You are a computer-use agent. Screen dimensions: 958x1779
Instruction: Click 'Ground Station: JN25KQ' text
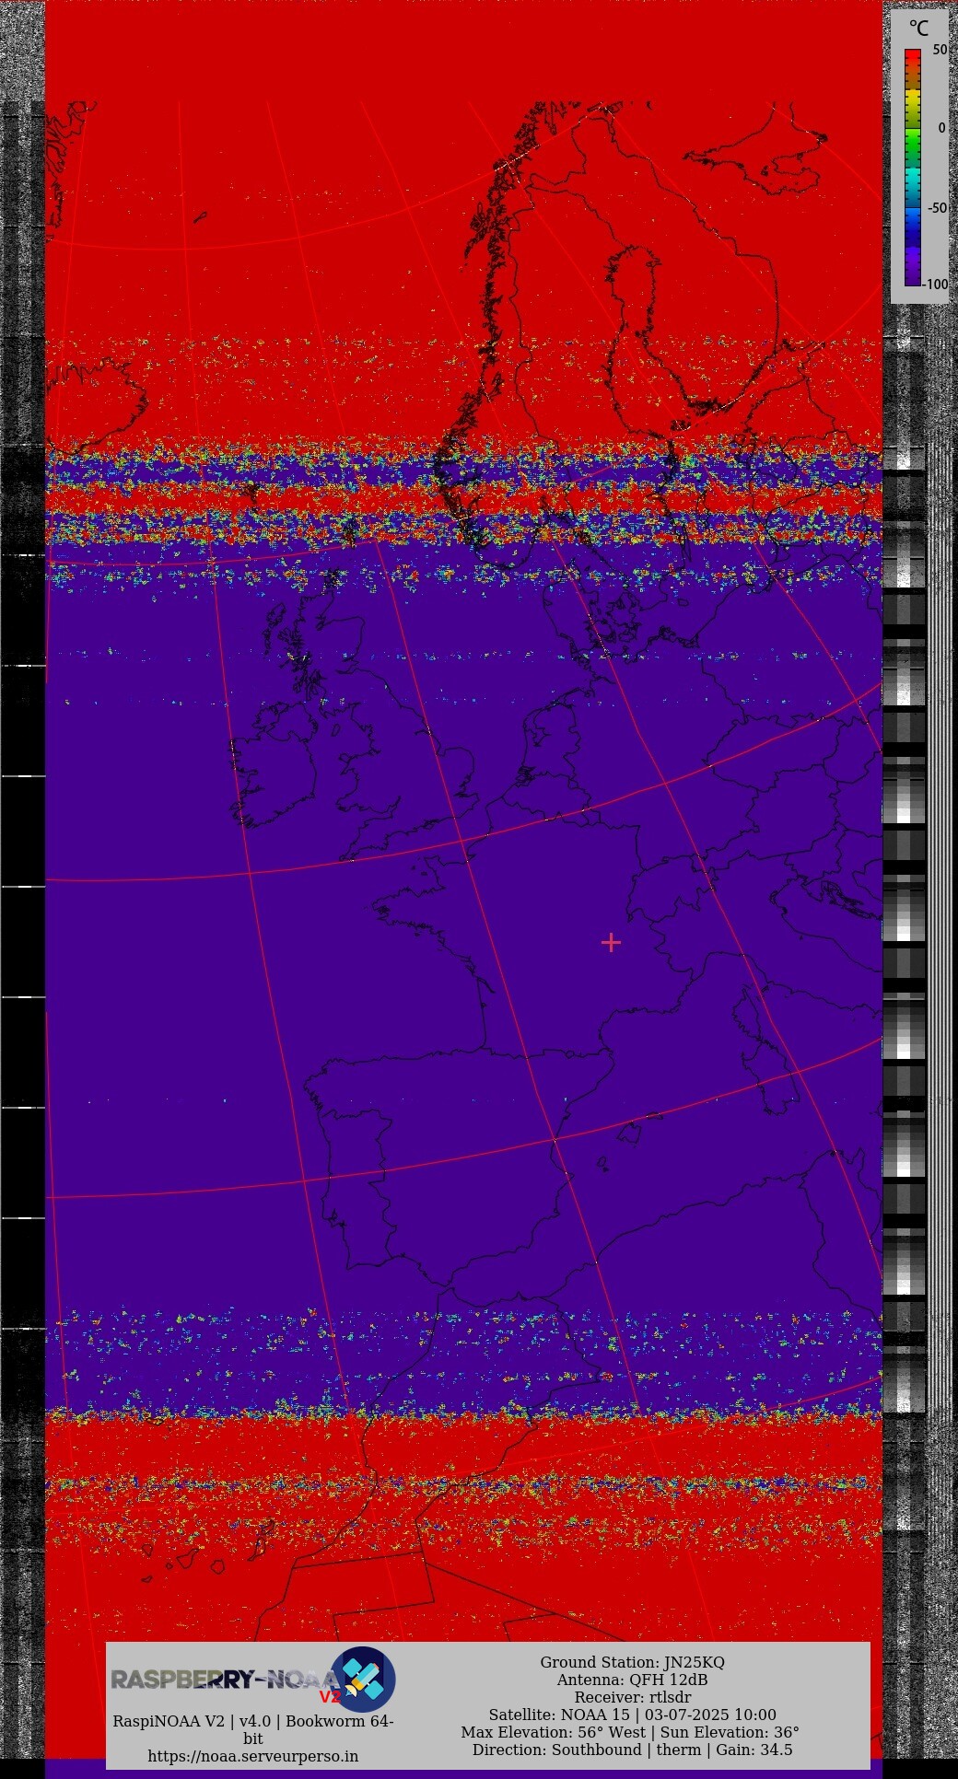632,1662
